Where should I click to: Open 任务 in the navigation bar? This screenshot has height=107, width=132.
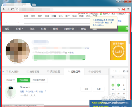(44, 29)
